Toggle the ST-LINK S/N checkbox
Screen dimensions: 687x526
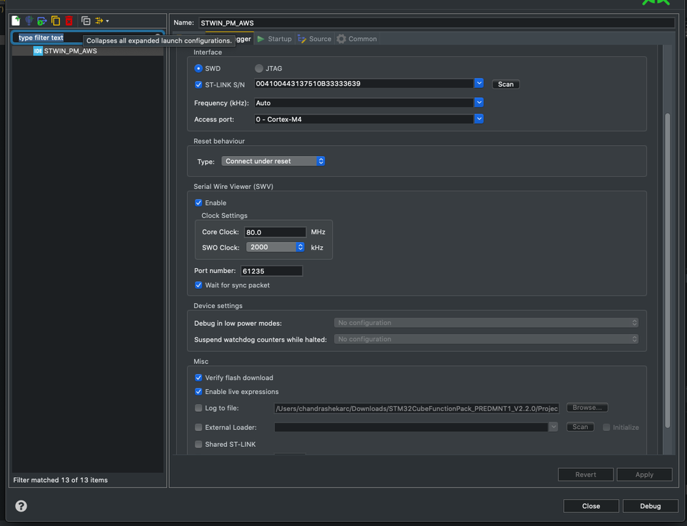coord(199,85)
